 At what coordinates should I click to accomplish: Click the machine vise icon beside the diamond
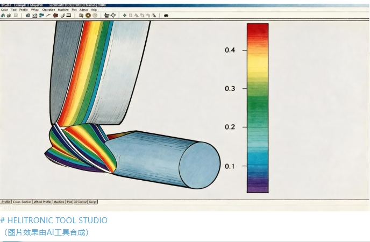coord(107,16)
